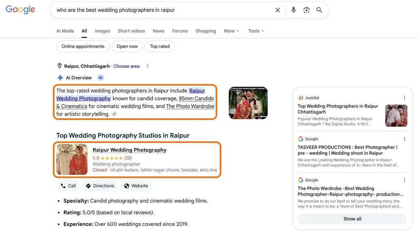Viewport: 418px width, 233px height.
Task: Open Raipur Wedding Photography listing photo
Action: [x=72, y=160]
